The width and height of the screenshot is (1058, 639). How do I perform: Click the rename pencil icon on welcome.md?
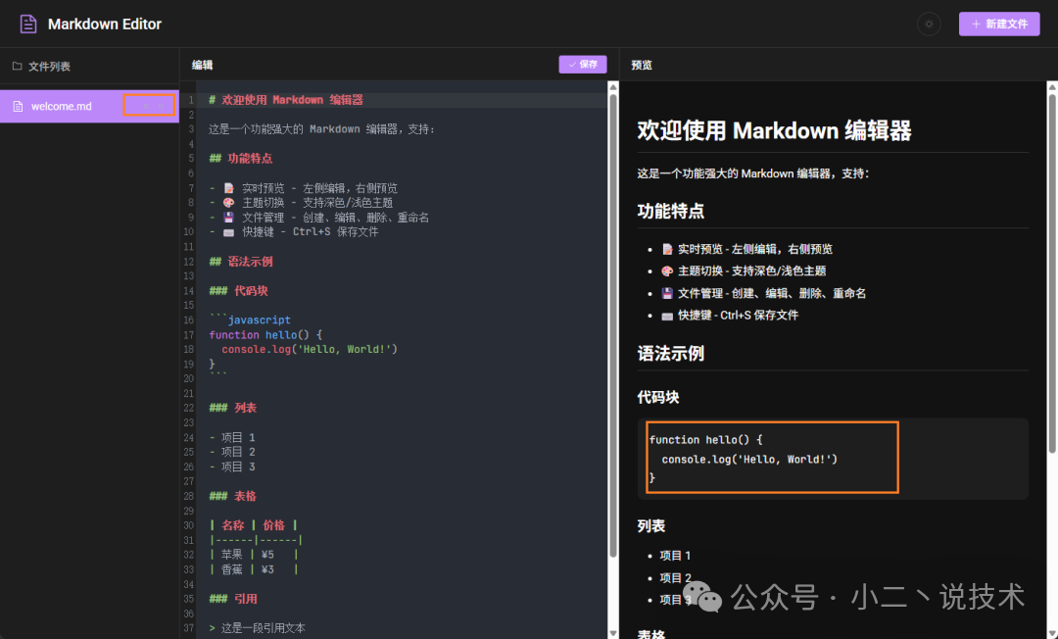[x=145, y=107]
